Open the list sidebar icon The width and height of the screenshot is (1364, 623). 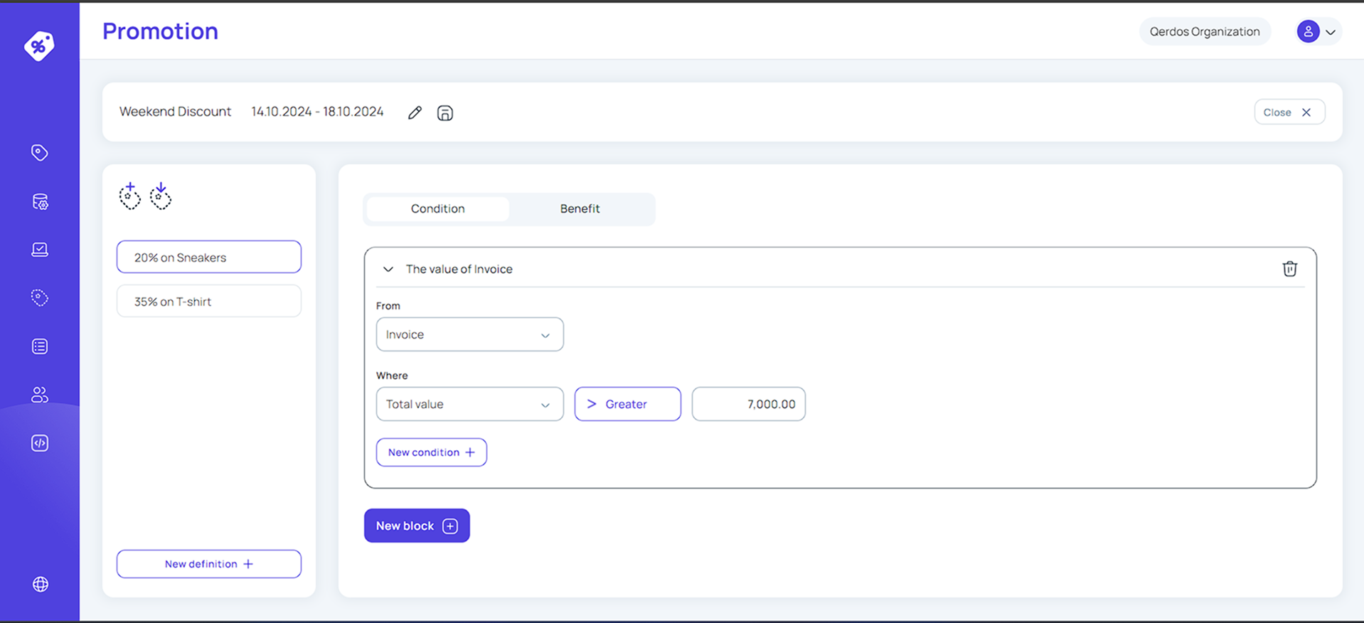click(40, 346)
